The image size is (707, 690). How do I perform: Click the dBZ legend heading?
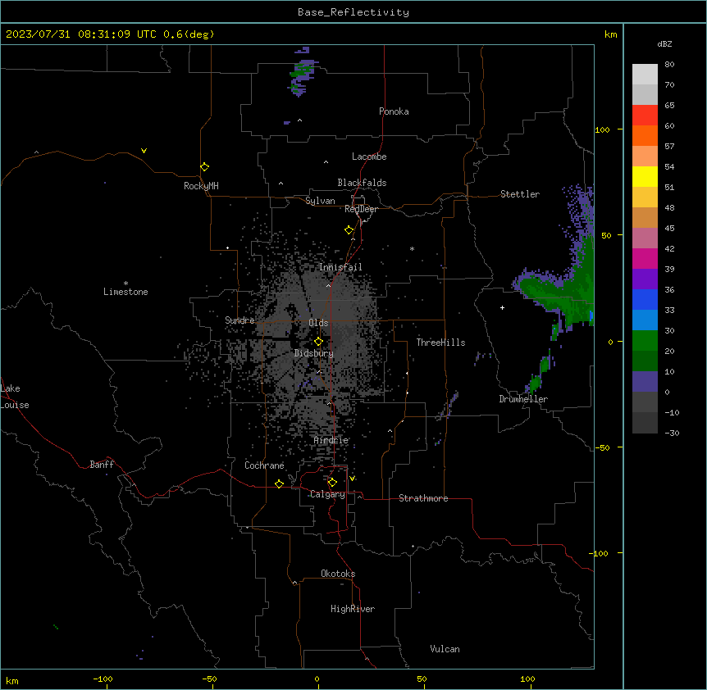664,43
